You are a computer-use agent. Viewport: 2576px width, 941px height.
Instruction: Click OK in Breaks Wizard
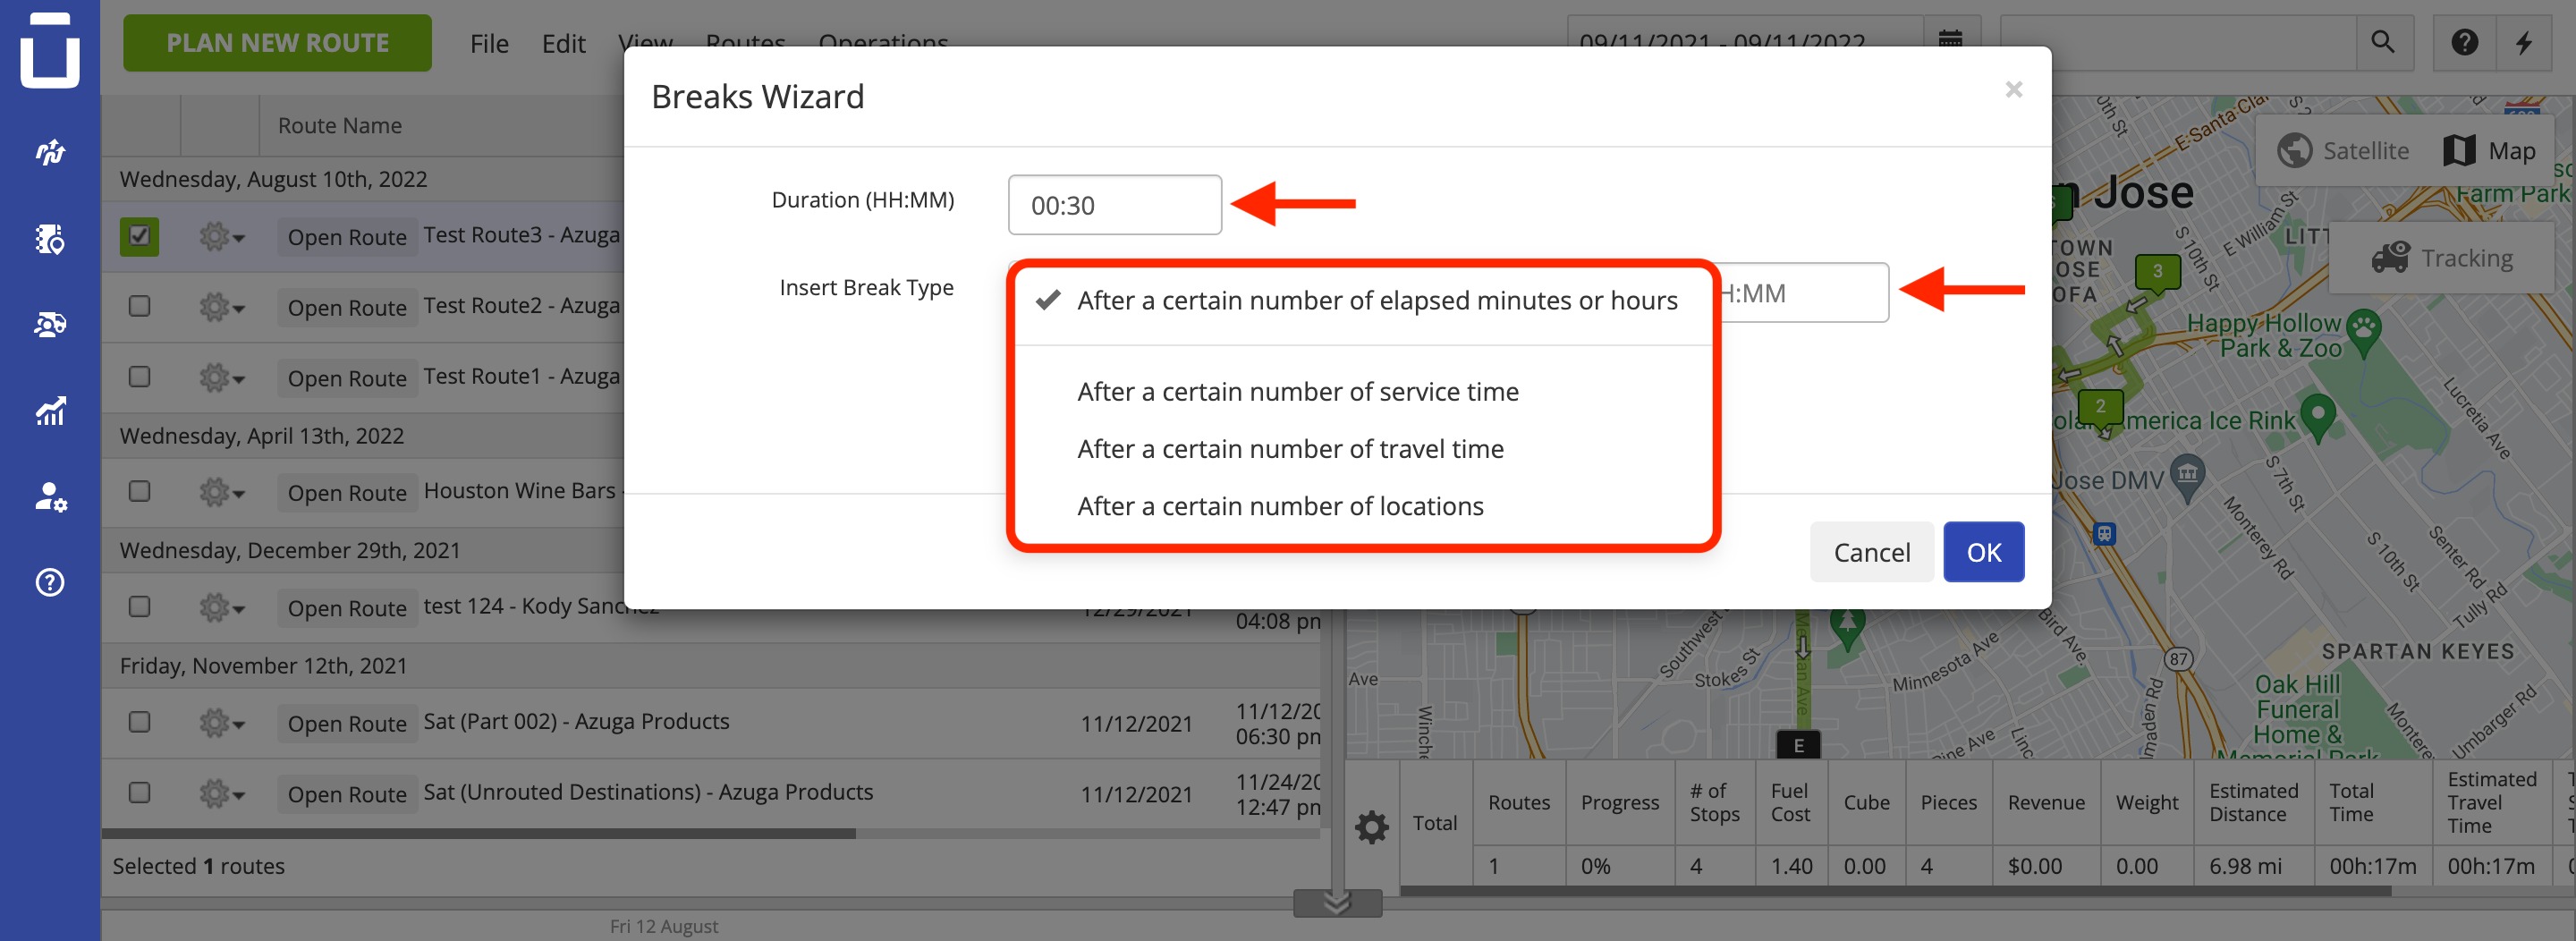coord(1983,552)
